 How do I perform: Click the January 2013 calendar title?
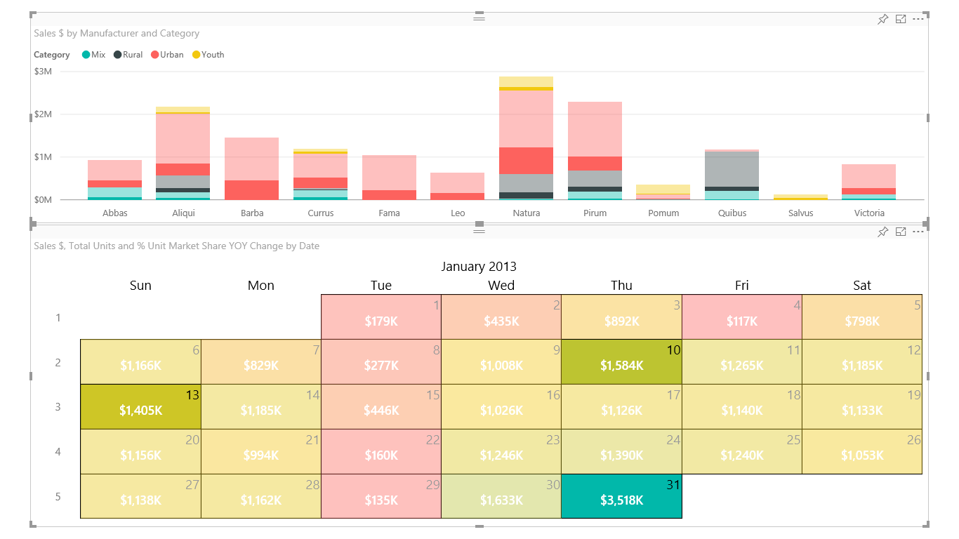479,266
